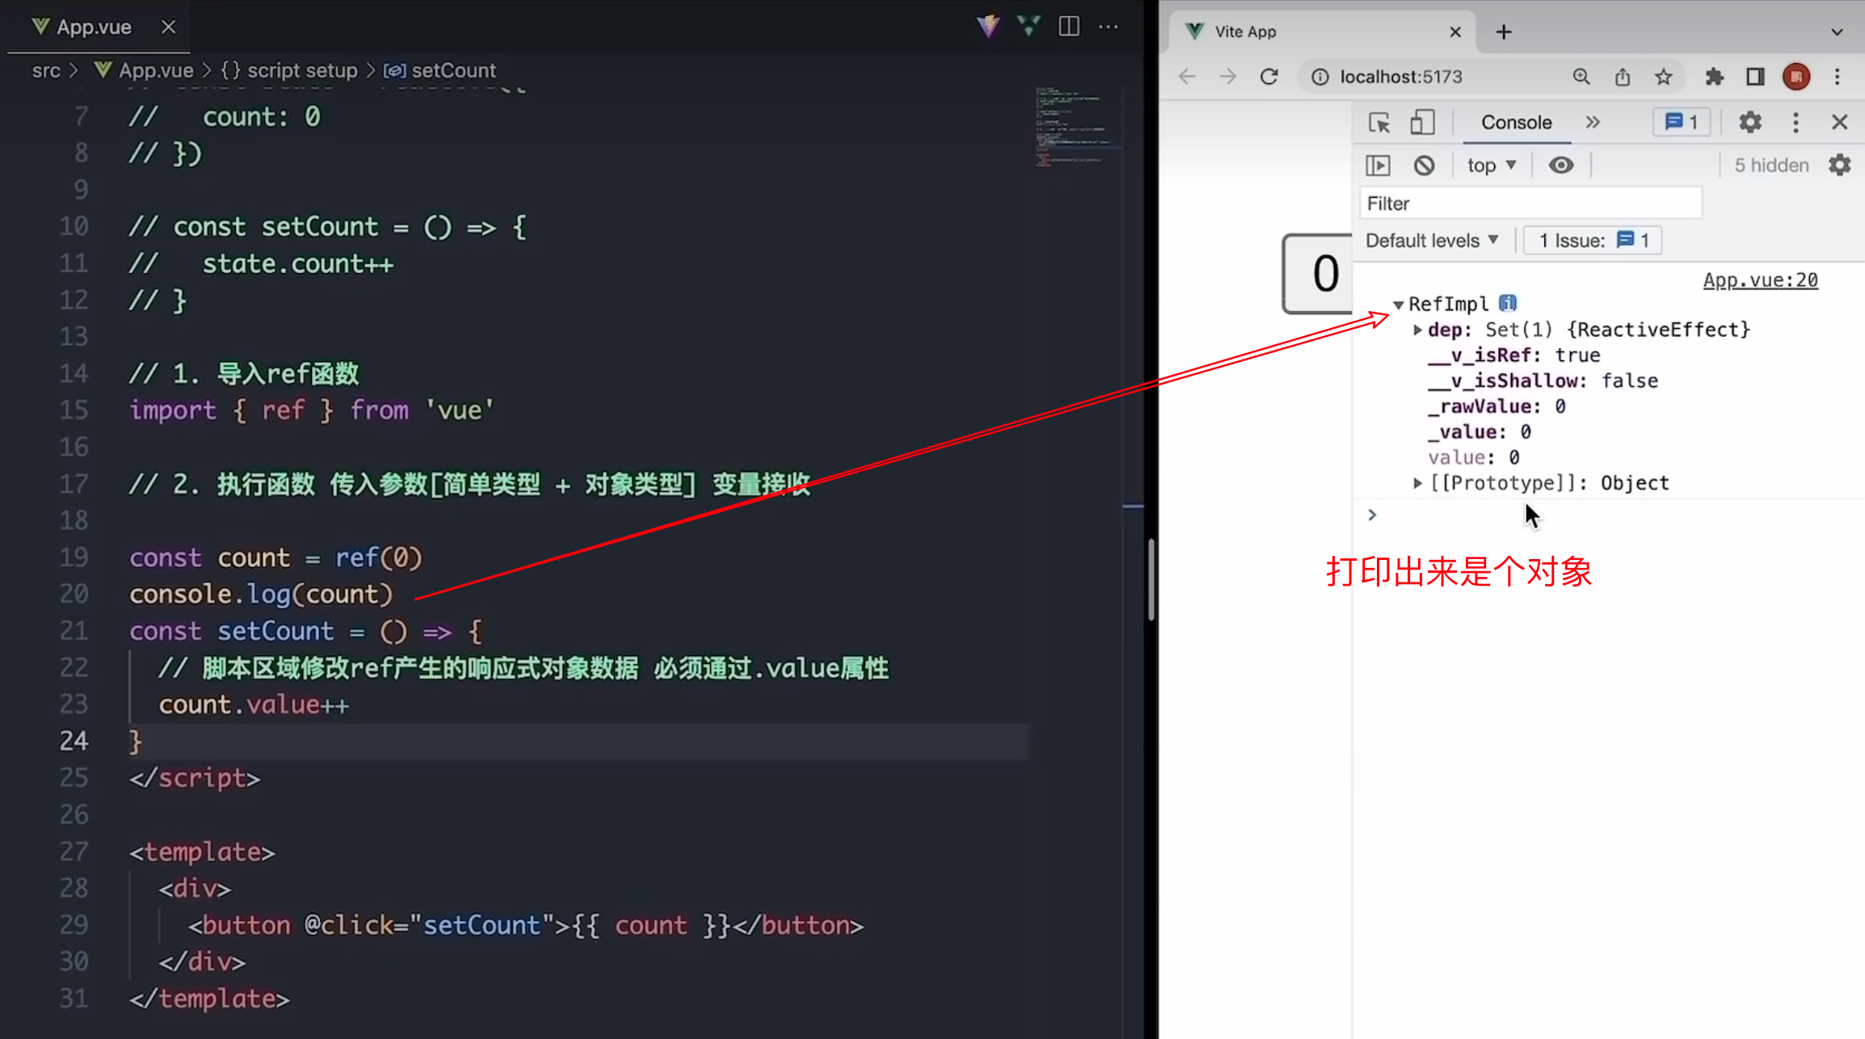Expand the [[Prototype]] Object entry
Screen dimensions: 1865x1039
(x=1417, y=483)
